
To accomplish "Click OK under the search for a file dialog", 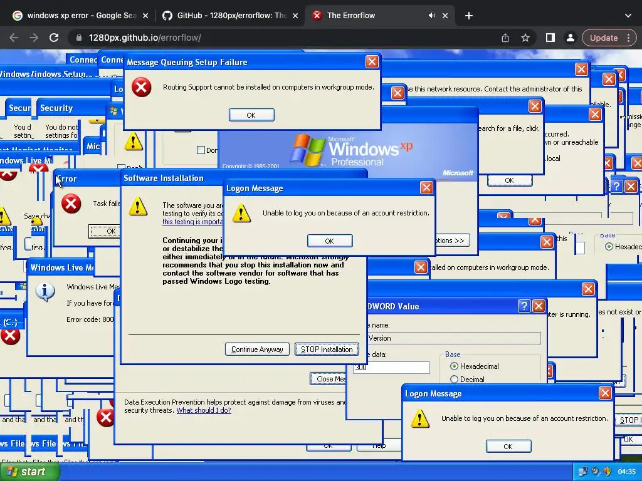I will (x=509, y=180).
